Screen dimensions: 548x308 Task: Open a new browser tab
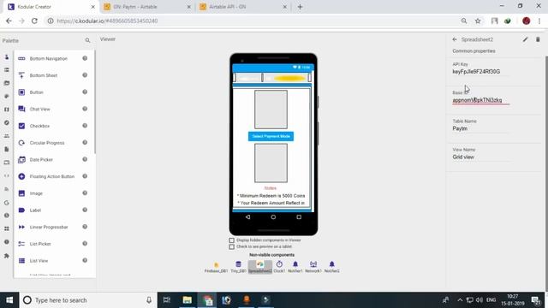300,7
